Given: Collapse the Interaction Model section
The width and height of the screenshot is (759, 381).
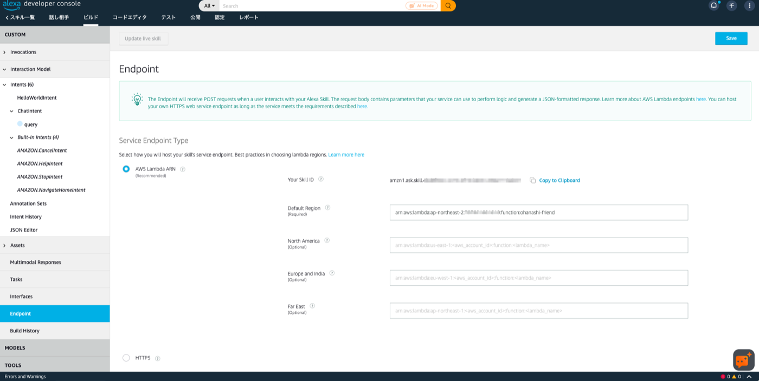Looking at the screenshot, I should coord(55,69).
